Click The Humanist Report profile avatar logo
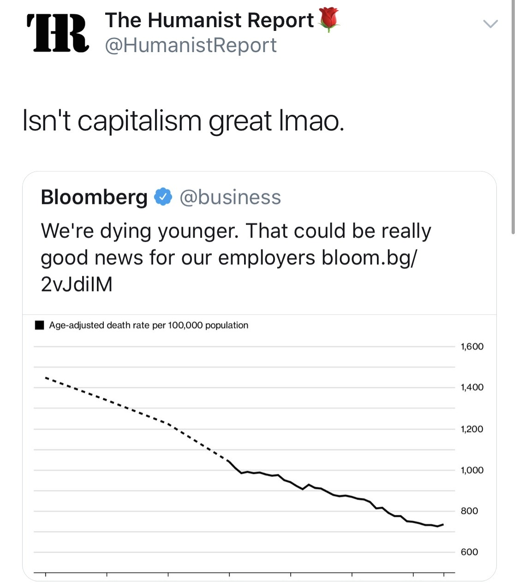Viewport: 519px width, 586px height. (58, 32)
